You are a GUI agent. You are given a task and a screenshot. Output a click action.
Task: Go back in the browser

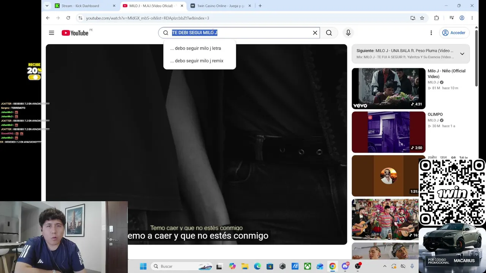coord(48,18)
